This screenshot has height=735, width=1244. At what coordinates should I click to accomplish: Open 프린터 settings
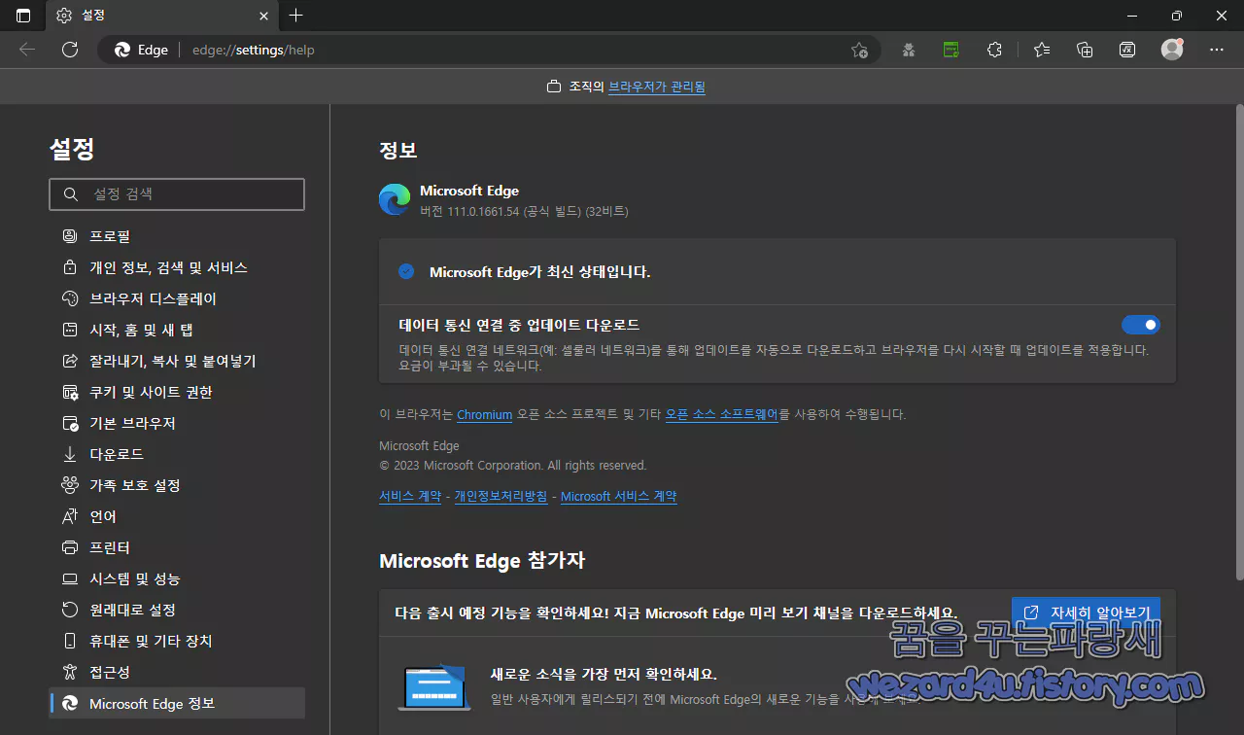point(177,547)
